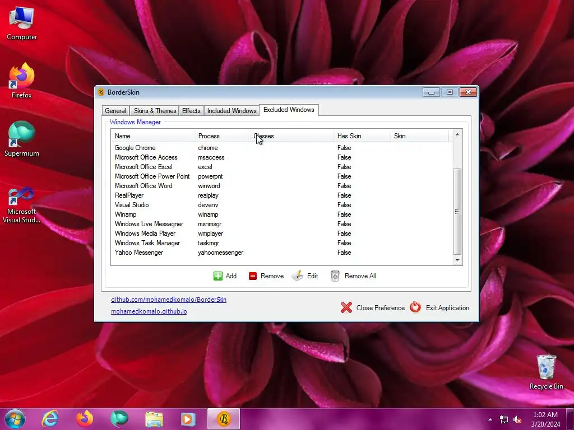Viewport: 574px width, 430px height.
Task: Click the red X Close Preference icon
Action: tap(346, 307)
